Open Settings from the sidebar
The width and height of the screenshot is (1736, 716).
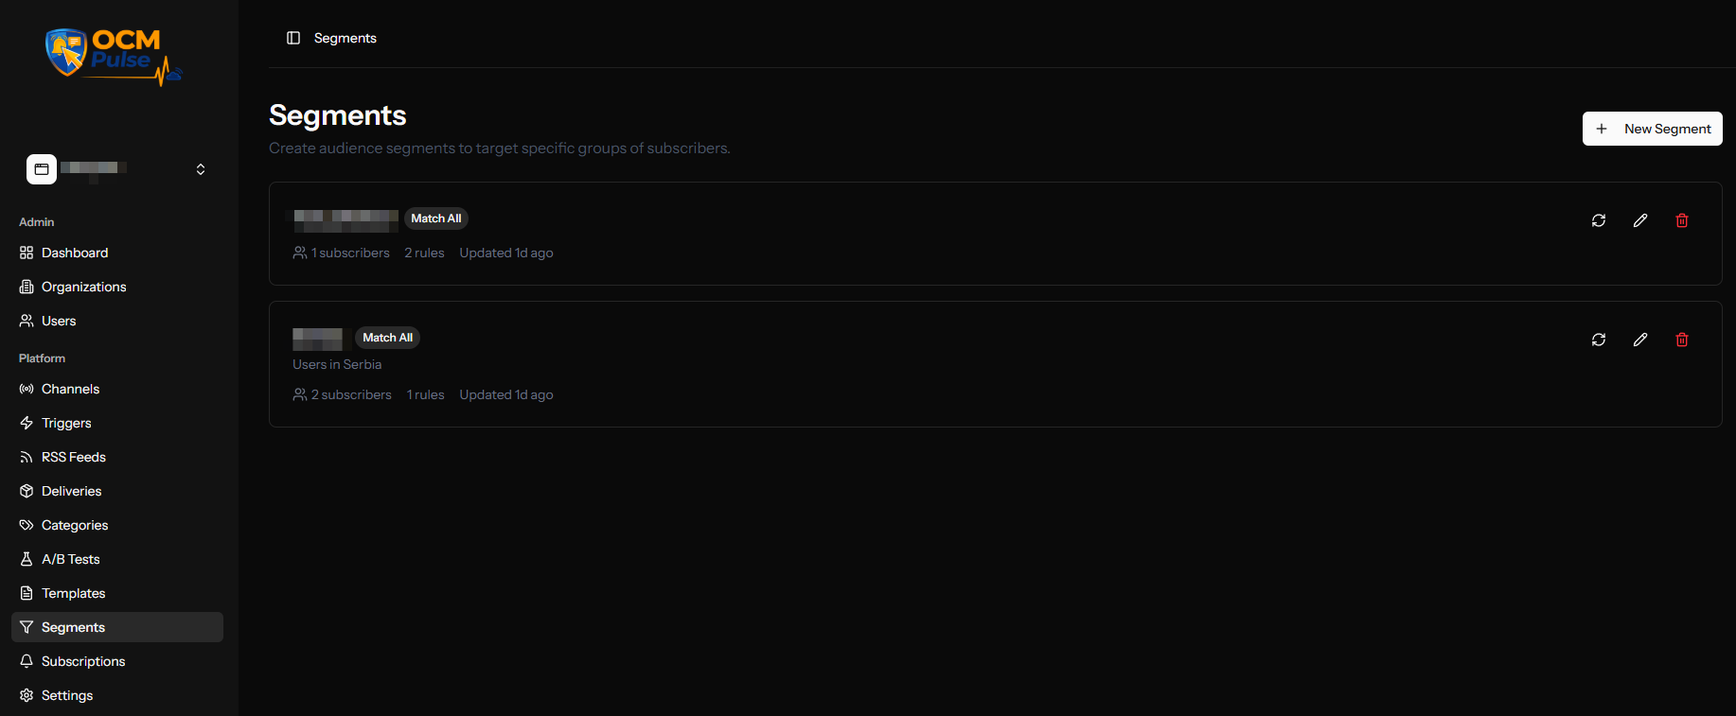pos(67,695)
